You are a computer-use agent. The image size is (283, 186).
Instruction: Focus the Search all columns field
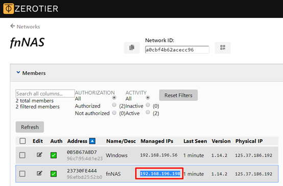point(45,93)
